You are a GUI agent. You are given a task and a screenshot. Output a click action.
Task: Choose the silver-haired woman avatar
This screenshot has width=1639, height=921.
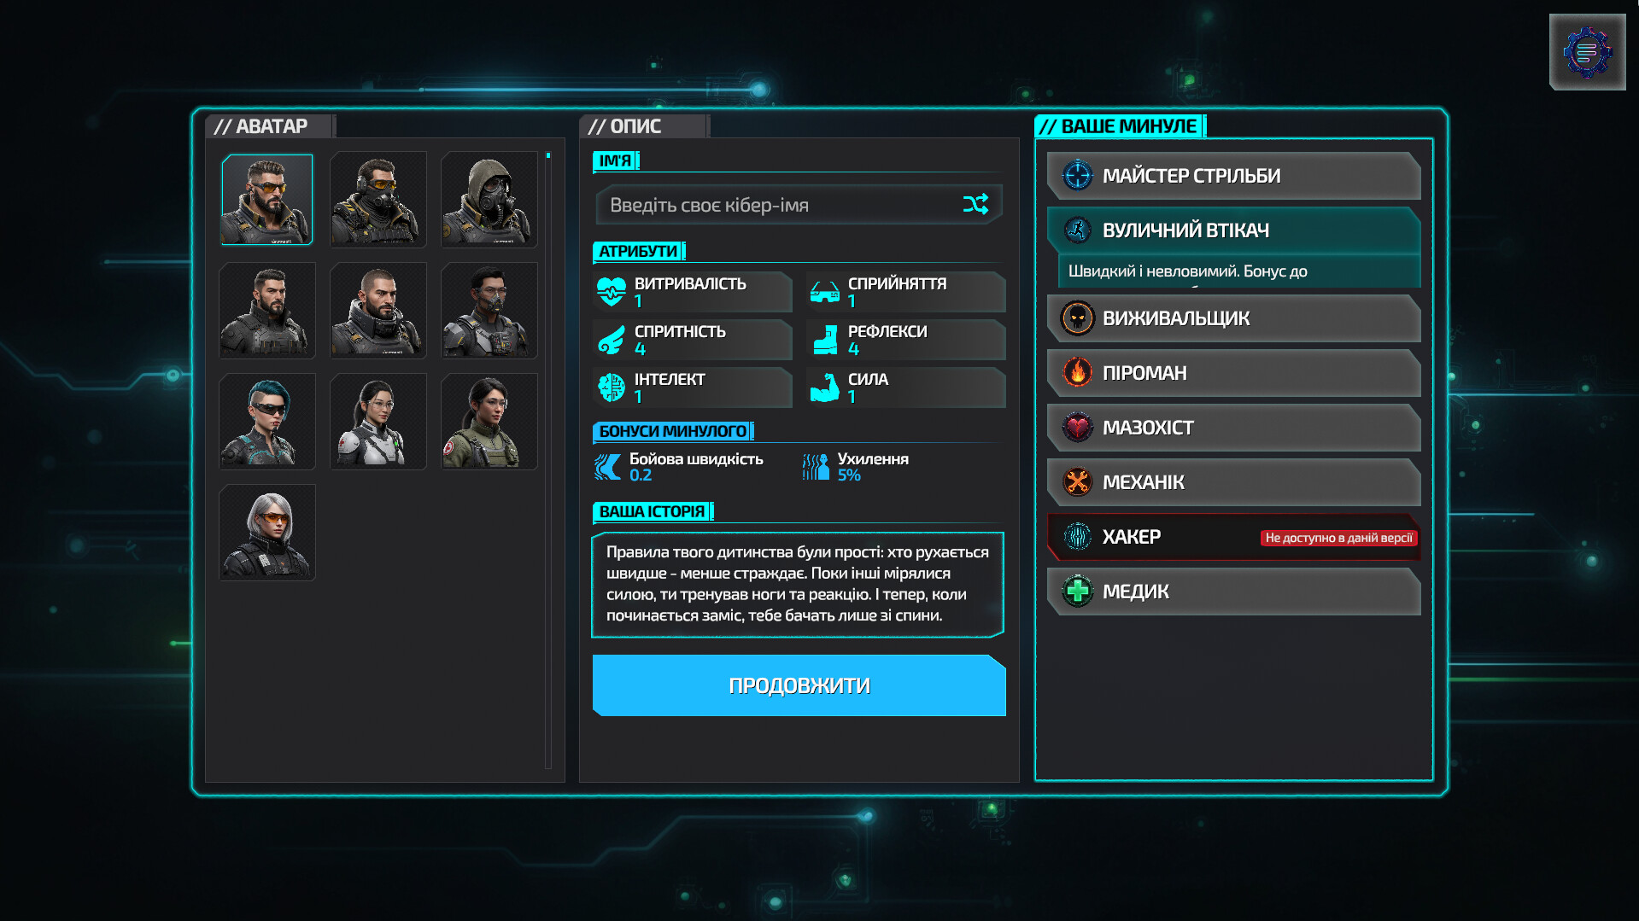tap(267, 533)
